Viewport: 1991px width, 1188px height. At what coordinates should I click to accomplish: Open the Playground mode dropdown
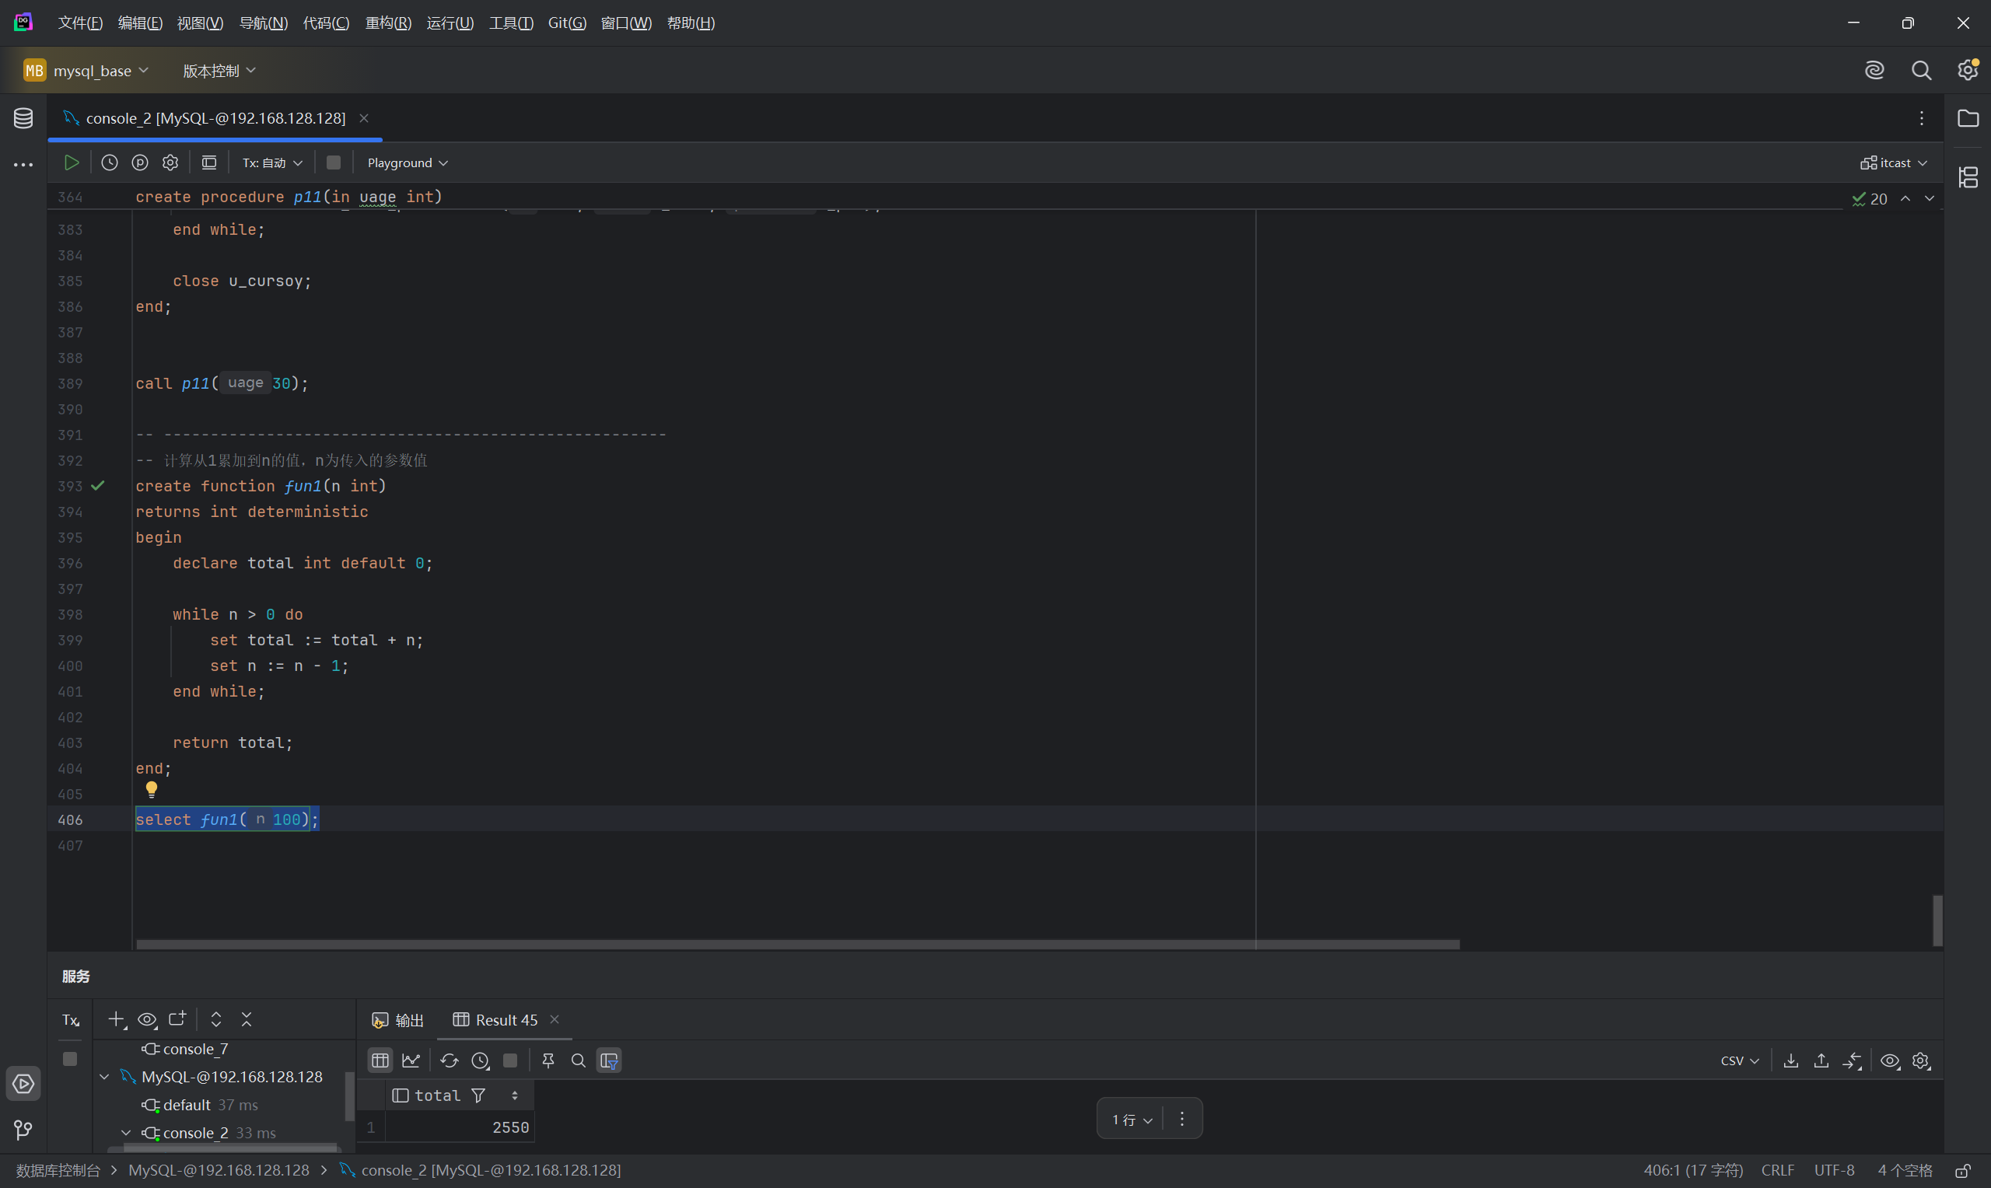(x=408, y=162)
